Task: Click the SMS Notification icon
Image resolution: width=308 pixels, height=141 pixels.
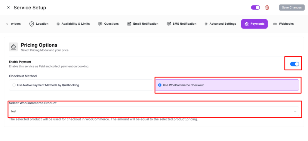Action: (169, 24)
